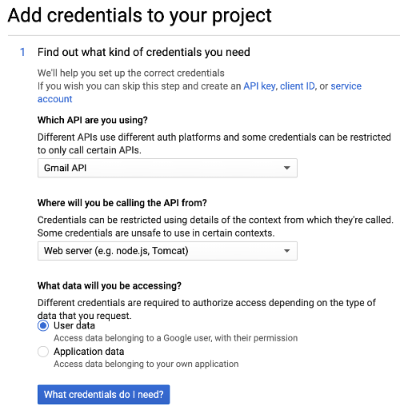Click the dropdown arrow beside Gmail API
The width and height of the screenshot is (400, 410).
click(286, 168)
